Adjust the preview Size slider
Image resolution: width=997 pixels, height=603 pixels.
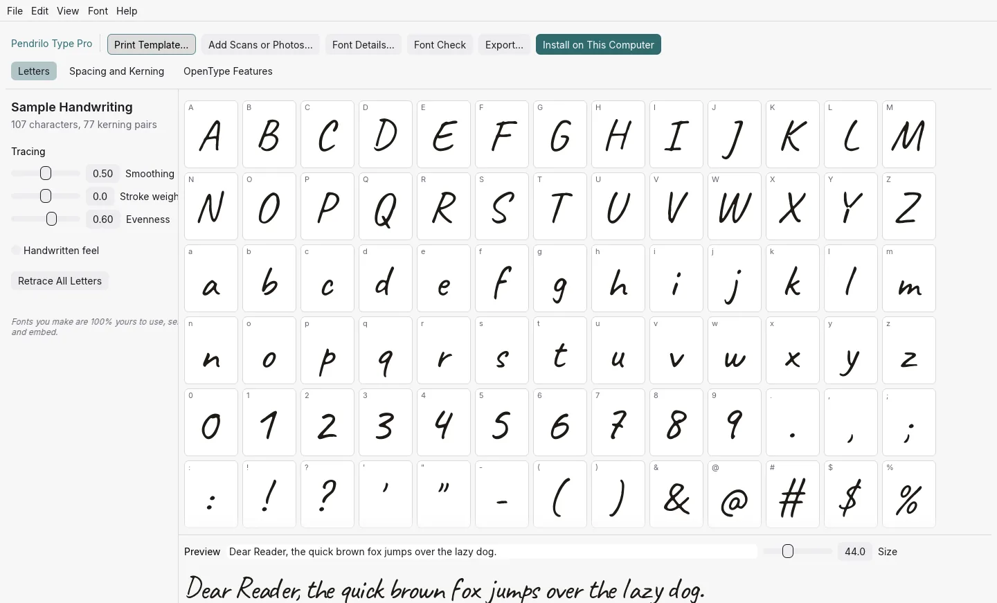coord(798,551)
